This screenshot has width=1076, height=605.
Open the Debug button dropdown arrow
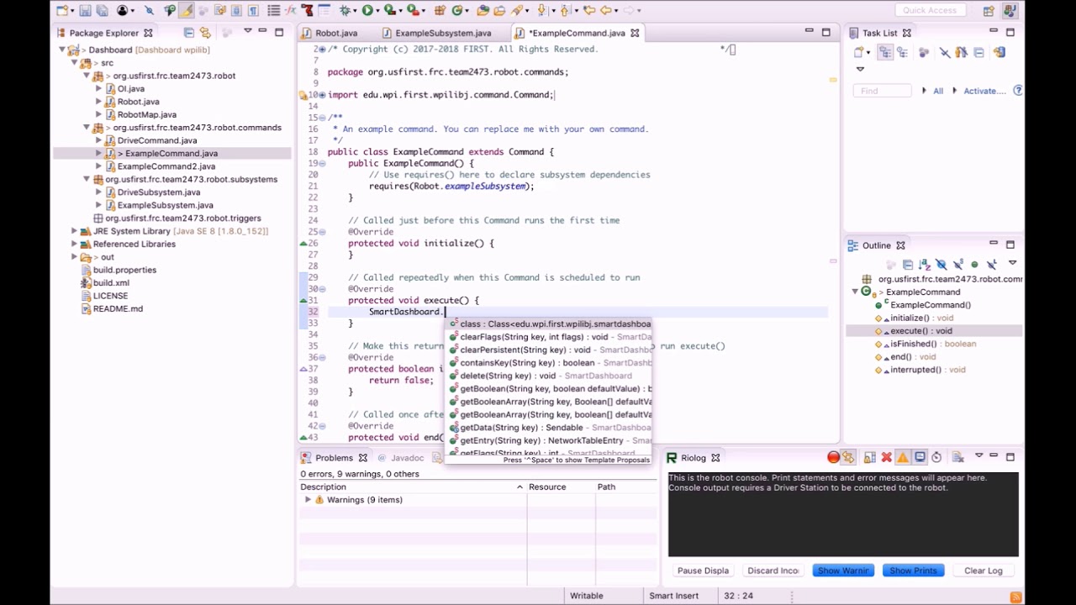click(356, 11)
